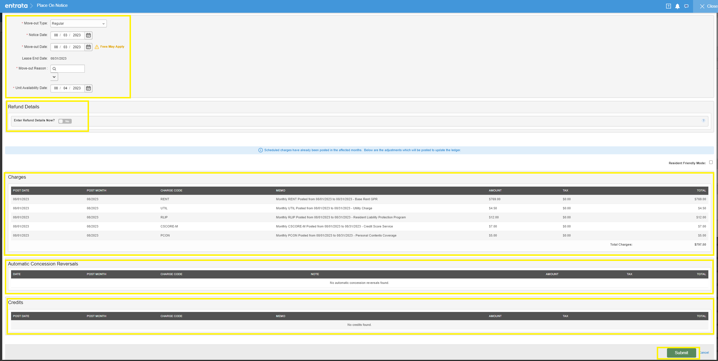
Task: Click the Move-out Date year field
Action: pos(77,47)
